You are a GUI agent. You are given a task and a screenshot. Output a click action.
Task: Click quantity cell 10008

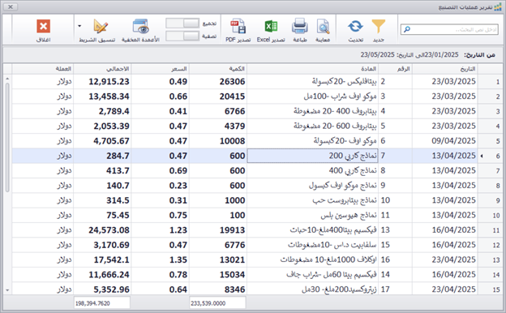click(x=218, y=141)
